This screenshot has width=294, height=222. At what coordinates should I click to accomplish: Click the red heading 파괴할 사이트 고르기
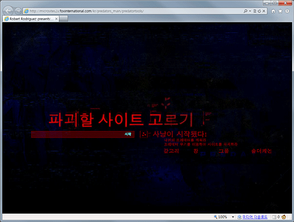coord(121,120)
